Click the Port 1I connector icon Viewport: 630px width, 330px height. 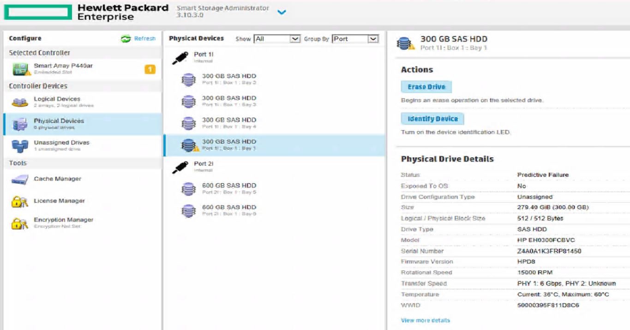click(x=180, y=58)
